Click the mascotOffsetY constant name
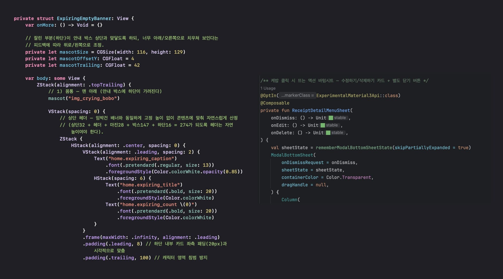The image size is (503, 279). point(78,59)
